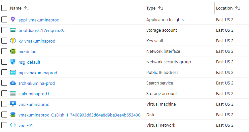Check the box for appi-vmakuminaprod
This screenshot has height=132, width=249.
[4, 20]
